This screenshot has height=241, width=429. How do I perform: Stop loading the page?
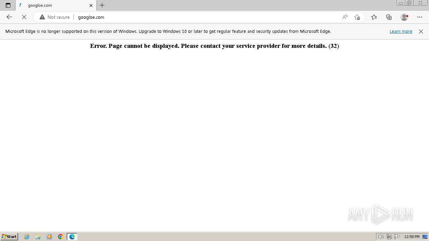click(x=24, y=17)
